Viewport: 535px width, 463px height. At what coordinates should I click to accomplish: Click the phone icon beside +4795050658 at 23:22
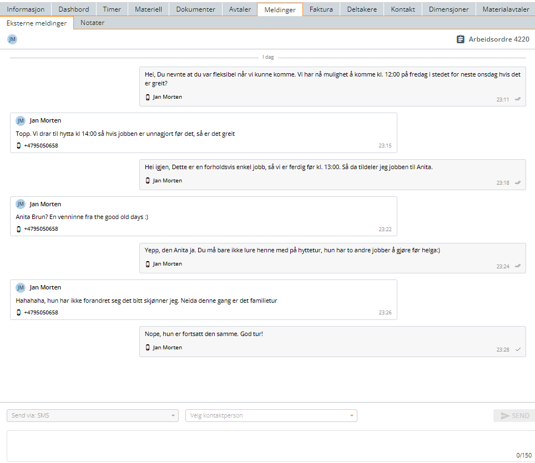(x=19, y=229)
